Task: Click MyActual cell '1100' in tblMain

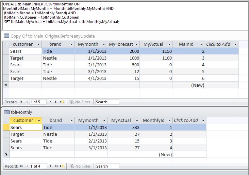Action: click(156, 58)
